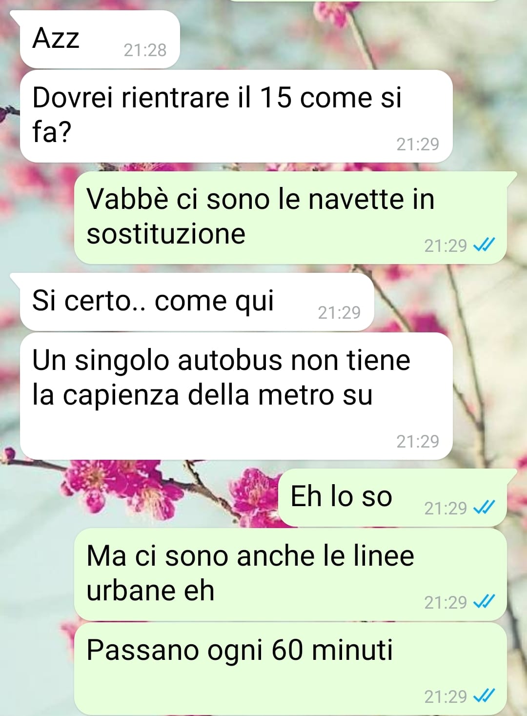Viewport: 527px width, 716px height.
Task: Click timestamp on 'Passano ogni 60 minuti'
Action: [x=446, y=696]
